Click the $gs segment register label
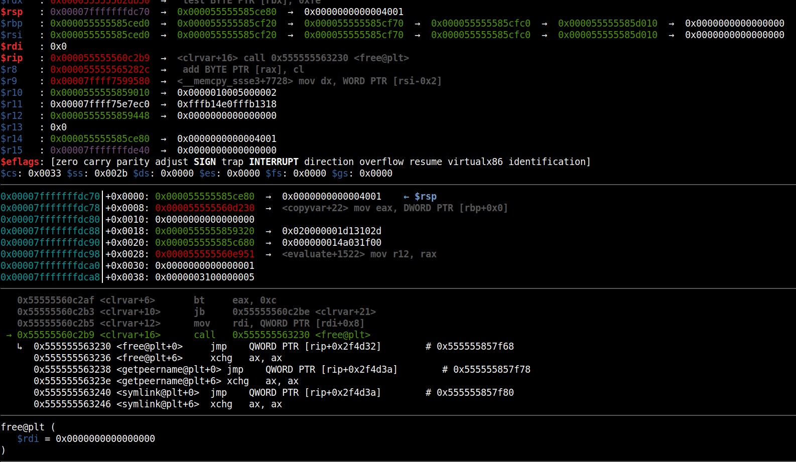 pyautogui.click(x=340, y=173)
